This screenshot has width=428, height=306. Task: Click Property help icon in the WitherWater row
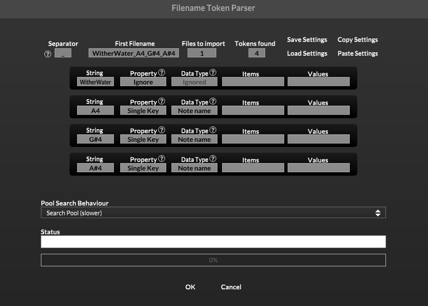(162, 73)
